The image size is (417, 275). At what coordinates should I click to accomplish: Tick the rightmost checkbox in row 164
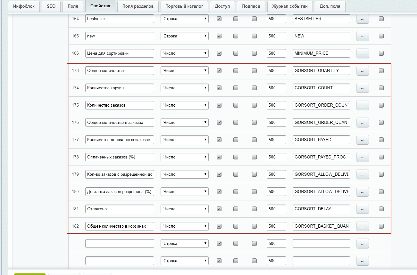[x=381, y=19]
